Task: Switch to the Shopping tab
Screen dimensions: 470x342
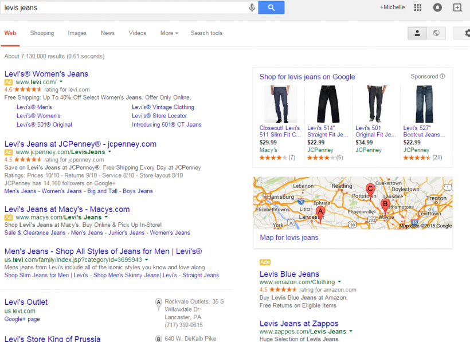Action: click(42, 33)
